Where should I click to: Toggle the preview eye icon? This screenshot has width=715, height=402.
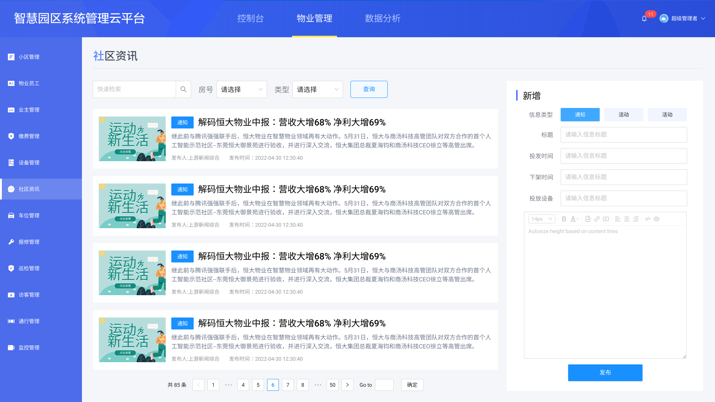657,219
